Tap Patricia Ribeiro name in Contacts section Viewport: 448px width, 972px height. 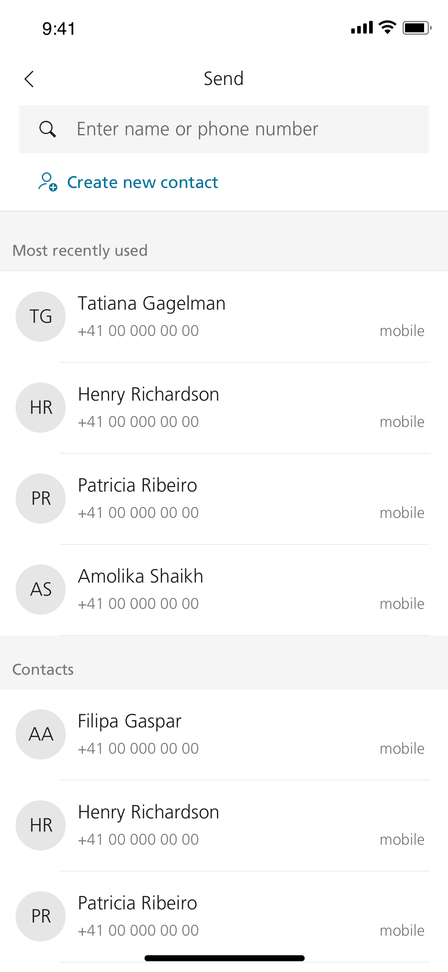[137, 903]
